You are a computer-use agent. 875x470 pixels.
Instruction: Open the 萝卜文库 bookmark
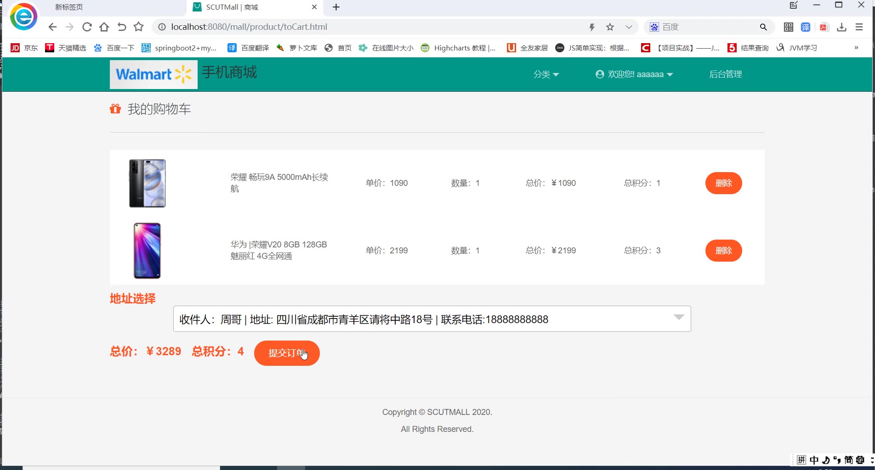point(296,48)
